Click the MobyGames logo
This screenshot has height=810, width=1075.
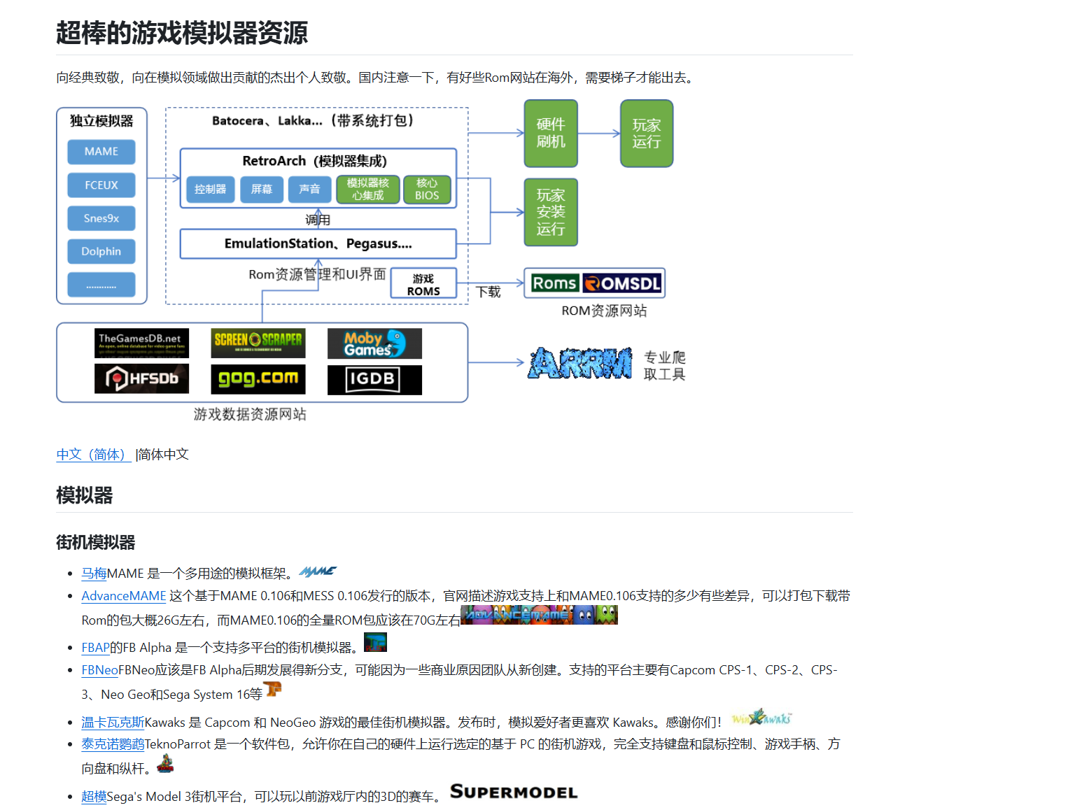click(374, 343)
